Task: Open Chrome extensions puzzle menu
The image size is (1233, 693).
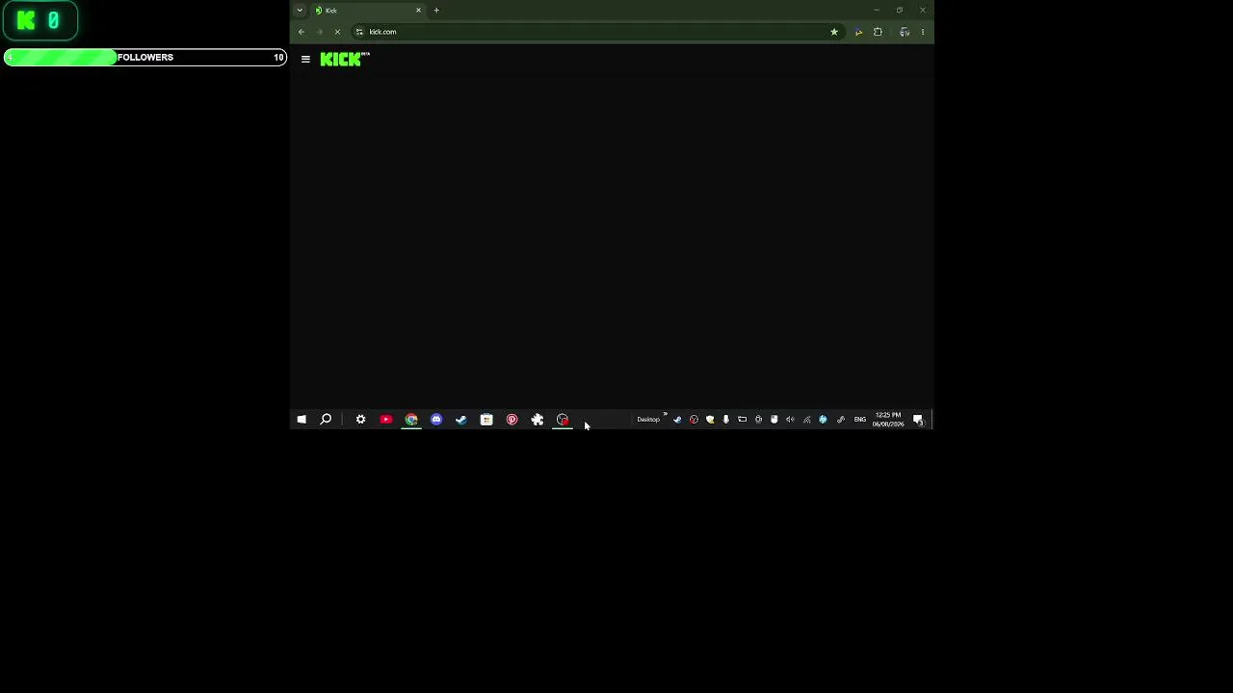Action: tap(878, 32)
